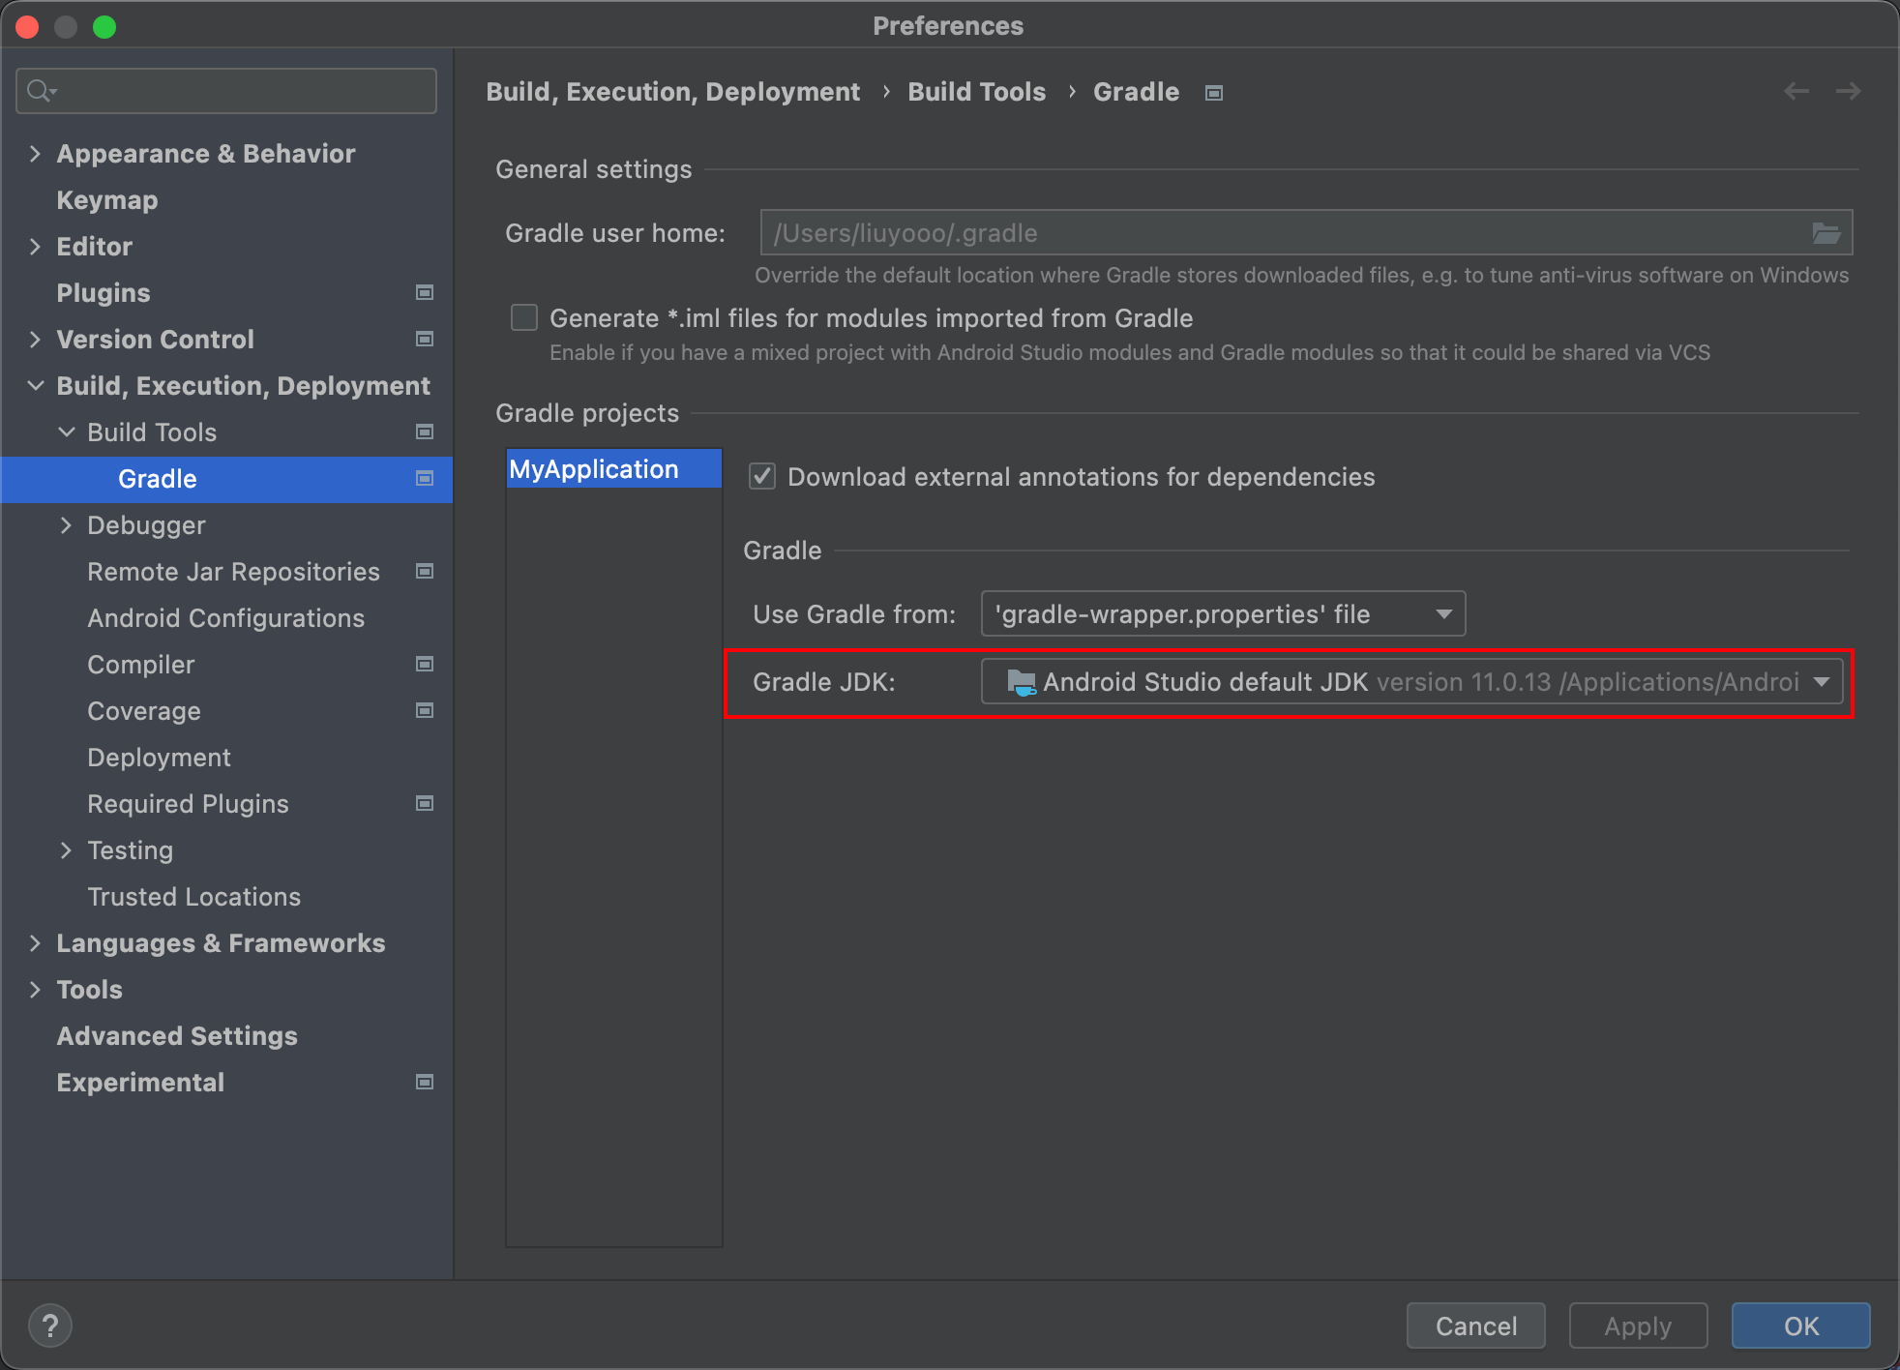This screenshot has height=1370, width=1900.
Task: Expand the Debugger tree node
Action: (66, 525)
